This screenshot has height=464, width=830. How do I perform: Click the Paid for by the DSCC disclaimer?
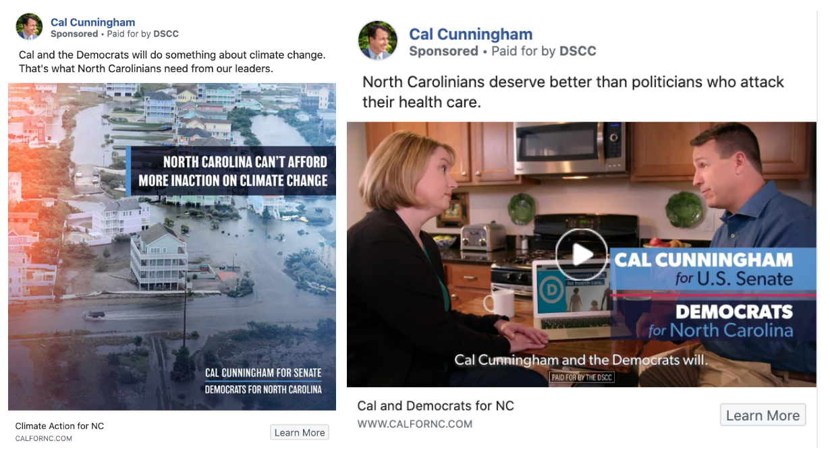click(582, 378)
